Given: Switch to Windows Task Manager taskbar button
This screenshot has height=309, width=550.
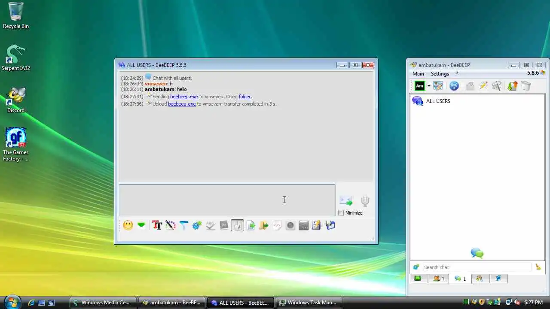Looking at the screenshot, I should [309, 303].
